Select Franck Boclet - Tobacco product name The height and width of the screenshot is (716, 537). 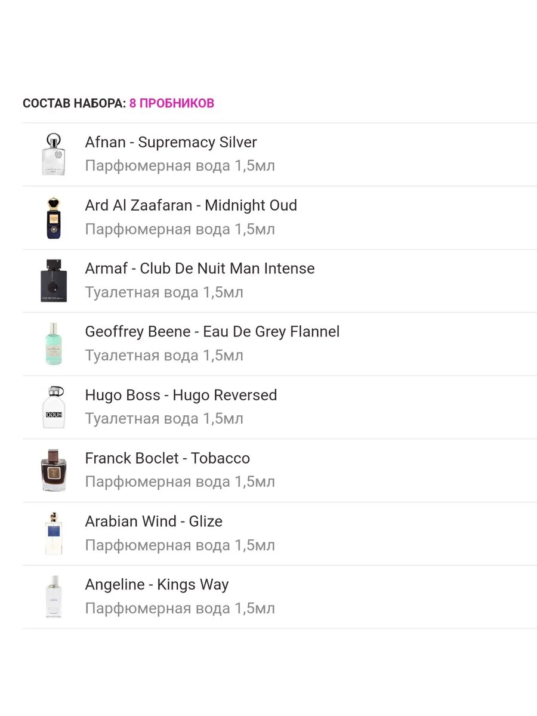click(168, 458)
